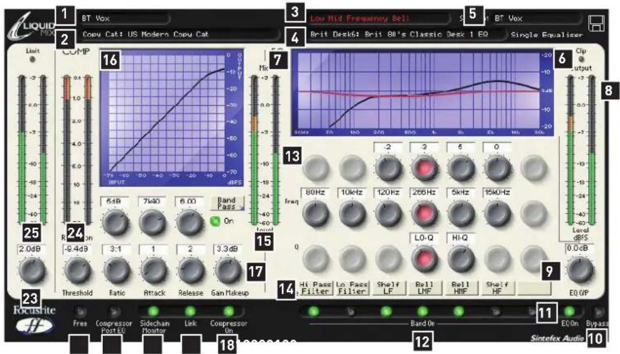Toggle the Link LED button

tap(191, 311)
